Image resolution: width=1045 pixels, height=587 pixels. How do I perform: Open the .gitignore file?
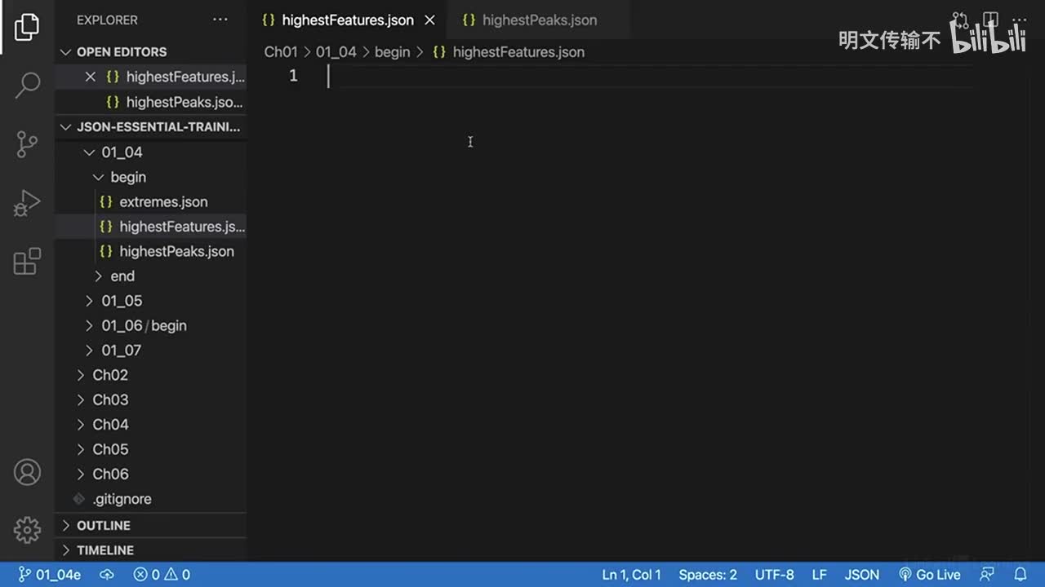[122, 499]
